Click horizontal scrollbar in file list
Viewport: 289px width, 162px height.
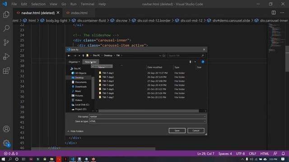pyautogui.click(x=149, y=111)
